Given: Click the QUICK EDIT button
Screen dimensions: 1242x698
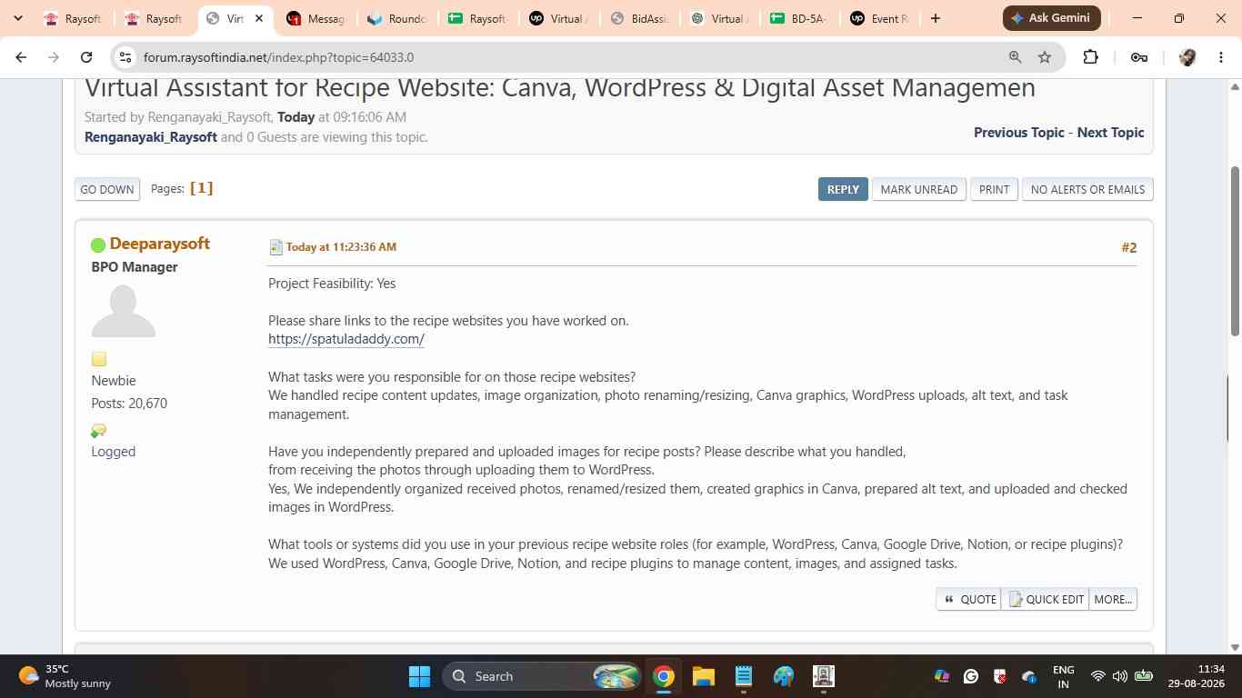Looking at the screenshot, I should (1046, 599).
